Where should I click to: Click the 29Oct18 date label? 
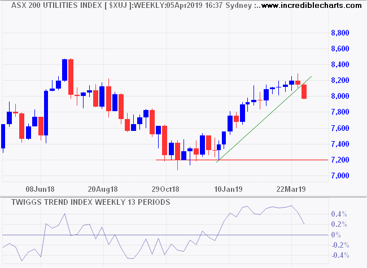165,189
